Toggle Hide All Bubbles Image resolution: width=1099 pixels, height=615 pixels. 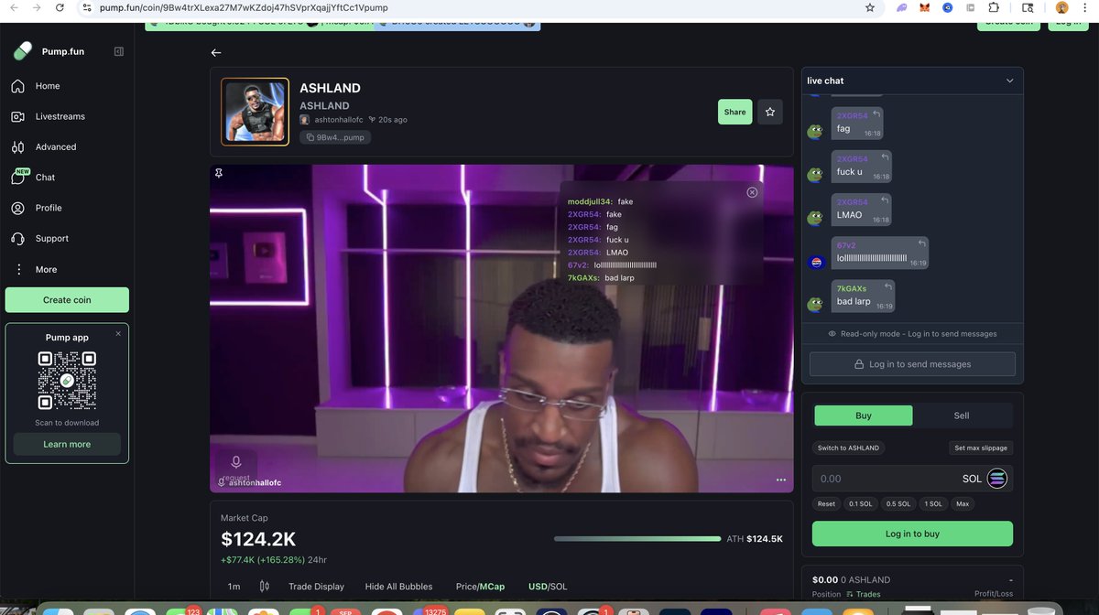click(x=399, y=587)
